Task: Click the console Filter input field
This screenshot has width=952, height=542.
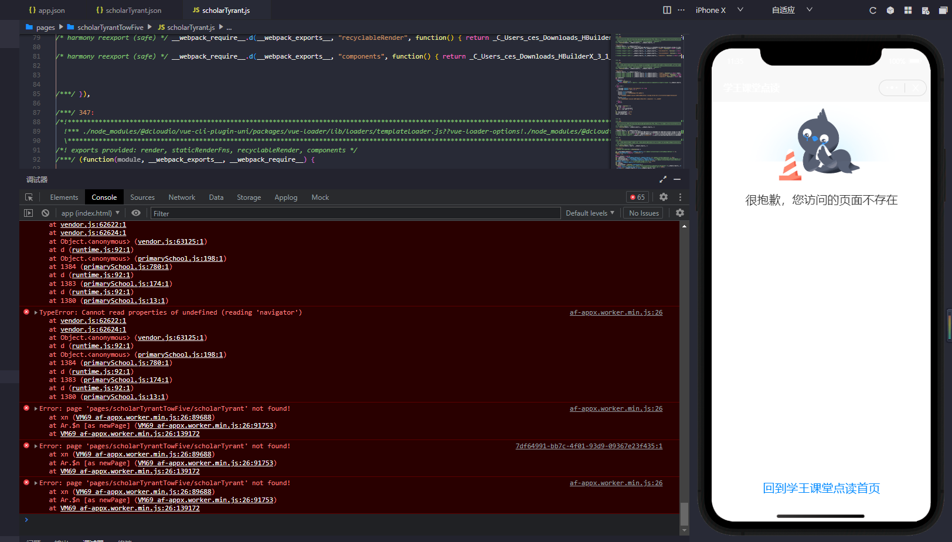Action: click(355, 213)
